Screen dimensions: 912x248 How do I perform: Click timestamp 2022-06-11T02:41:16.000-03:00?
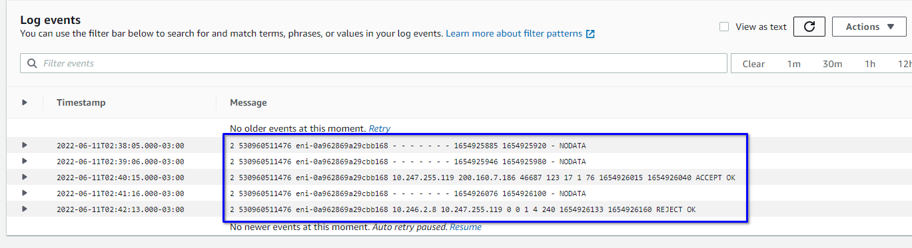click(x=121, y=193)
